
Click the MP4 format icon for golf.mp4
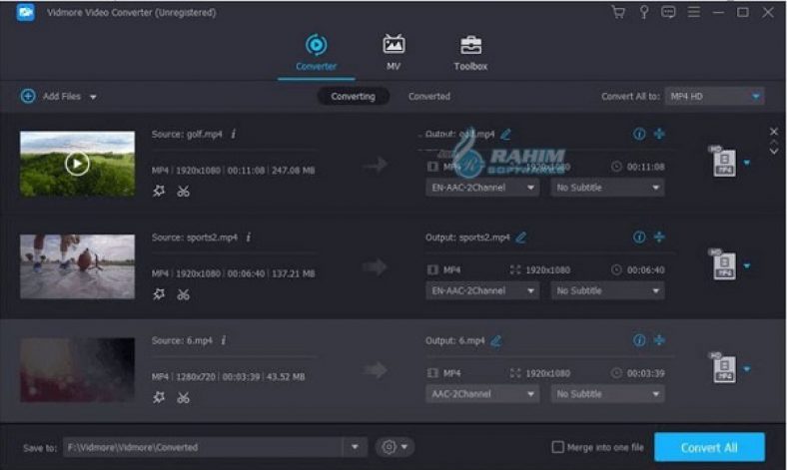tap(723, 162)
